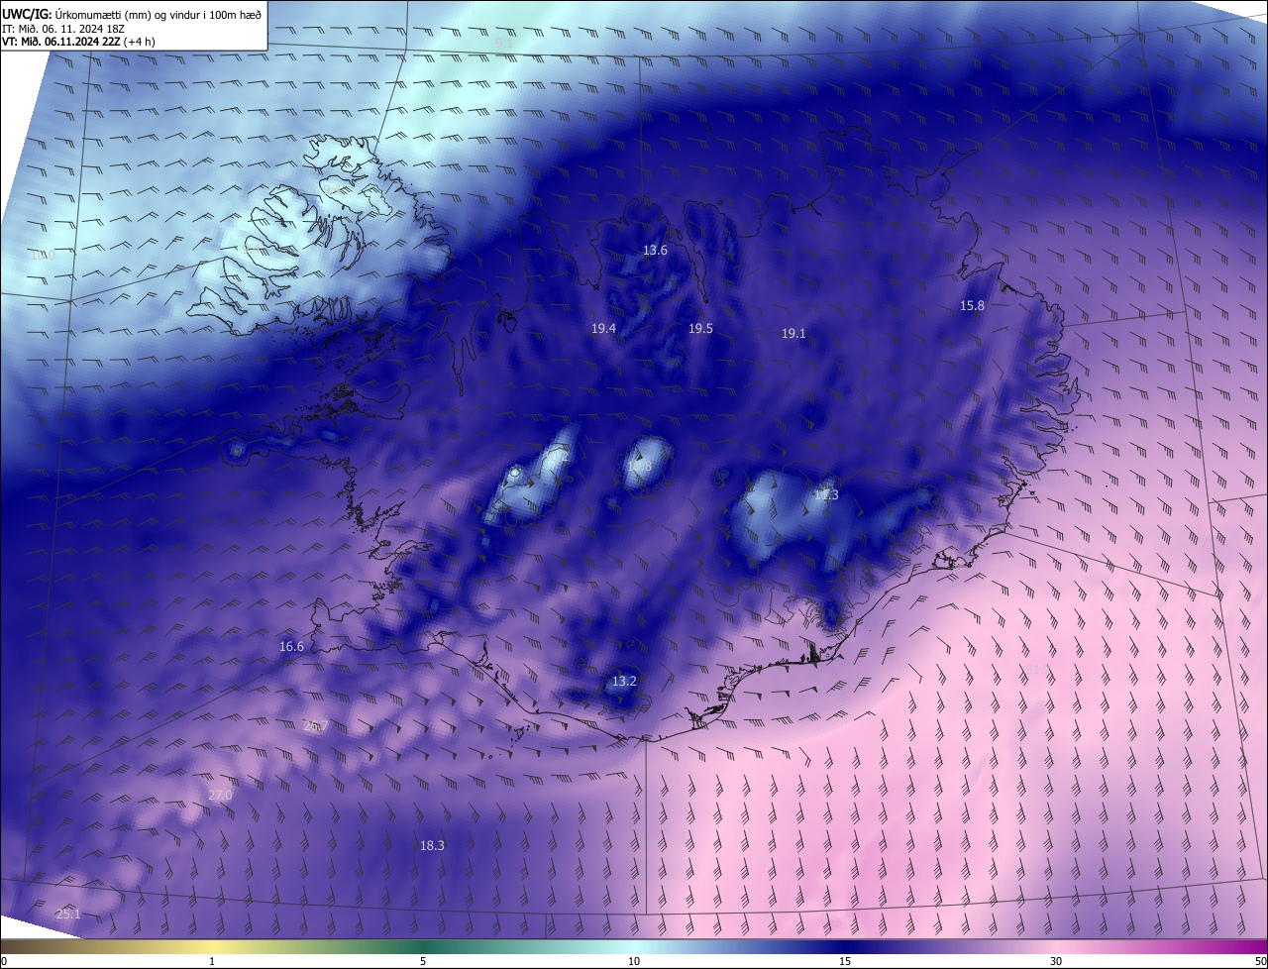Click the 19.1 value label
Screen dimensions: 1268x969
(793, 334)
